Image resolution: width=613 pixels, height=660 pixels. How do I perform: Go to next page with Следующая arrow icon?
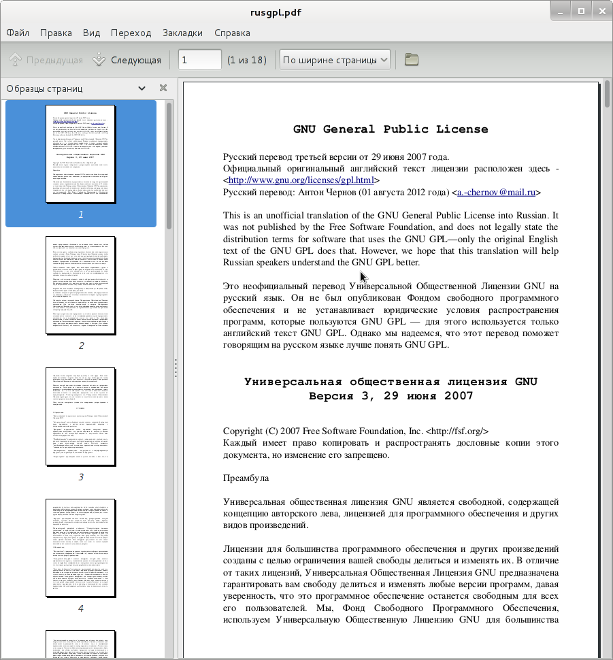coord(99,59)
